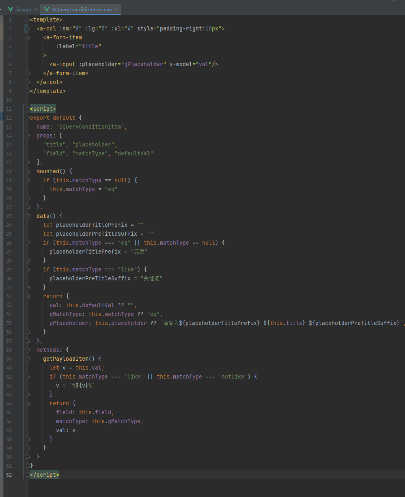Image resolution: width=405 pixels, height=497 pixels.
Task: Click 'val: v,' on line 47
Action: pos(67,430)
